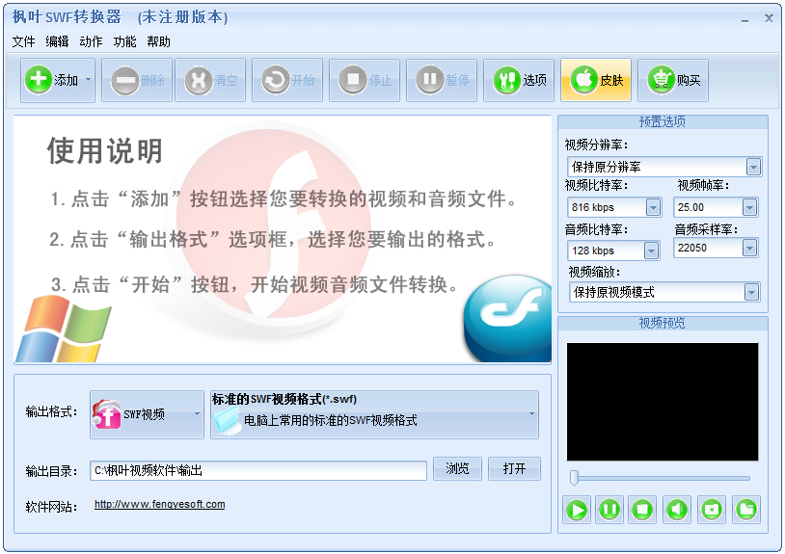Click the Browse (浏览) button
This screenshot has height=554, width=785.
[457, 468]
